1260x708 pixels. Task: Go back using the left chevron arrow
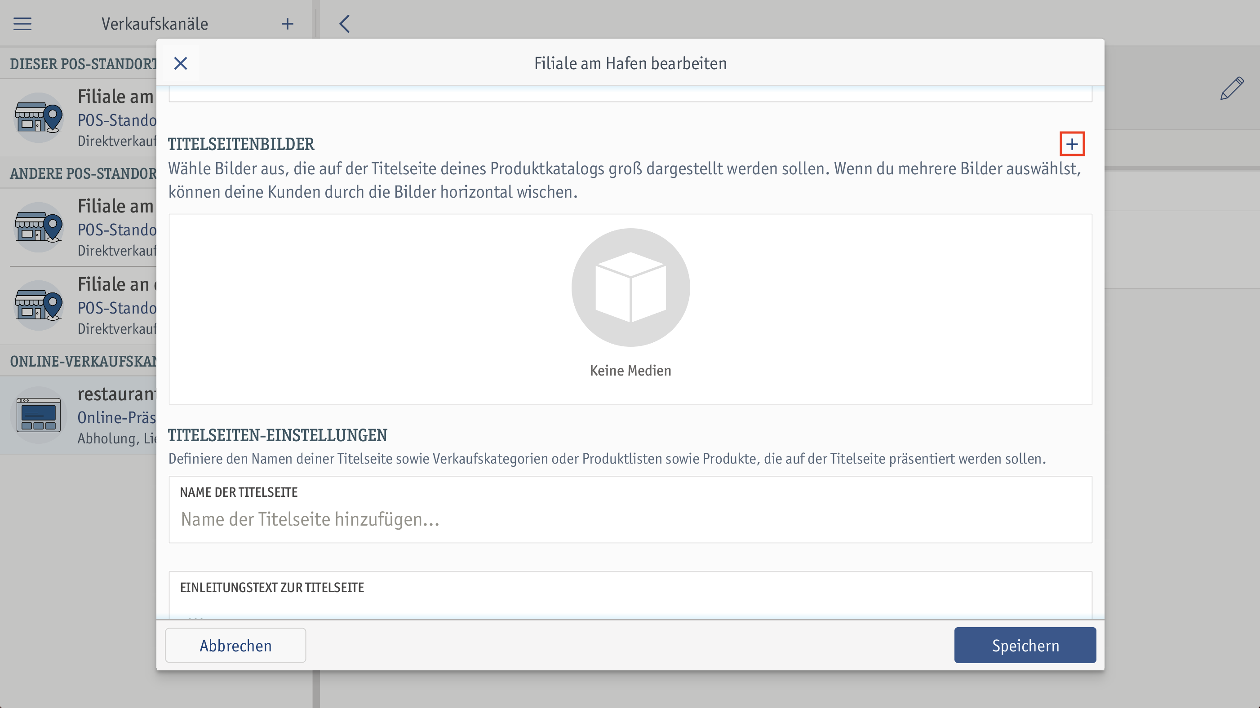[344, 23]
